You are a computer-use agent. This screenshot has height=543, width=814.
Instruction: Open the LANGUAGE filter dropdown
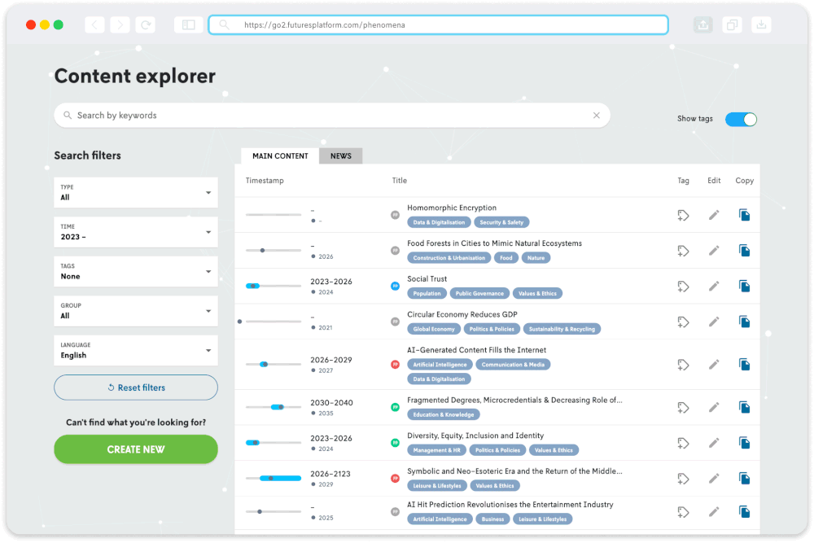tap(135, 350)
